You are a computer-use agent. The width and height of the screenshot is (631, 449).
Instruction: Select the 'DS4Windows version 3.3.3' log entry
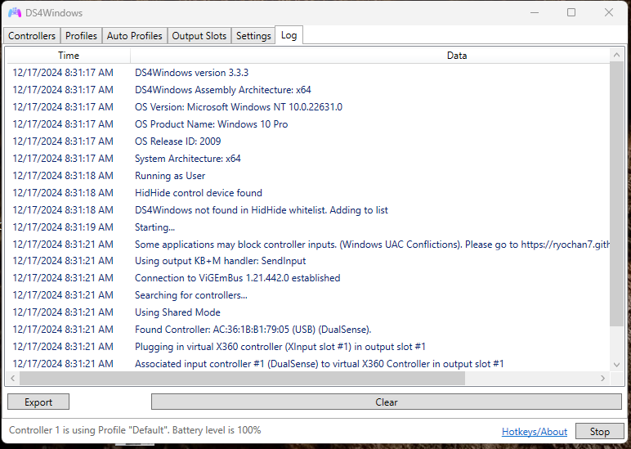[x=309, y=73]
